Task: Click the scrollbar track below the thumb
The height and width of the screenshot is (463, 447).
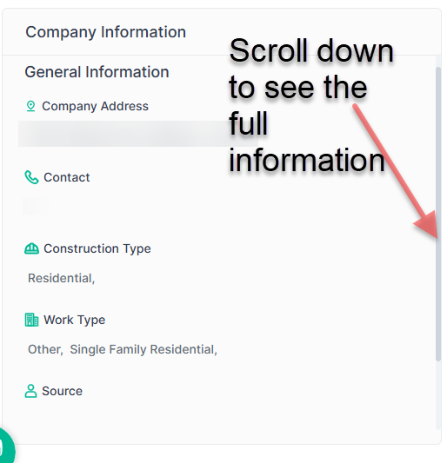Action: pos(438,395)
